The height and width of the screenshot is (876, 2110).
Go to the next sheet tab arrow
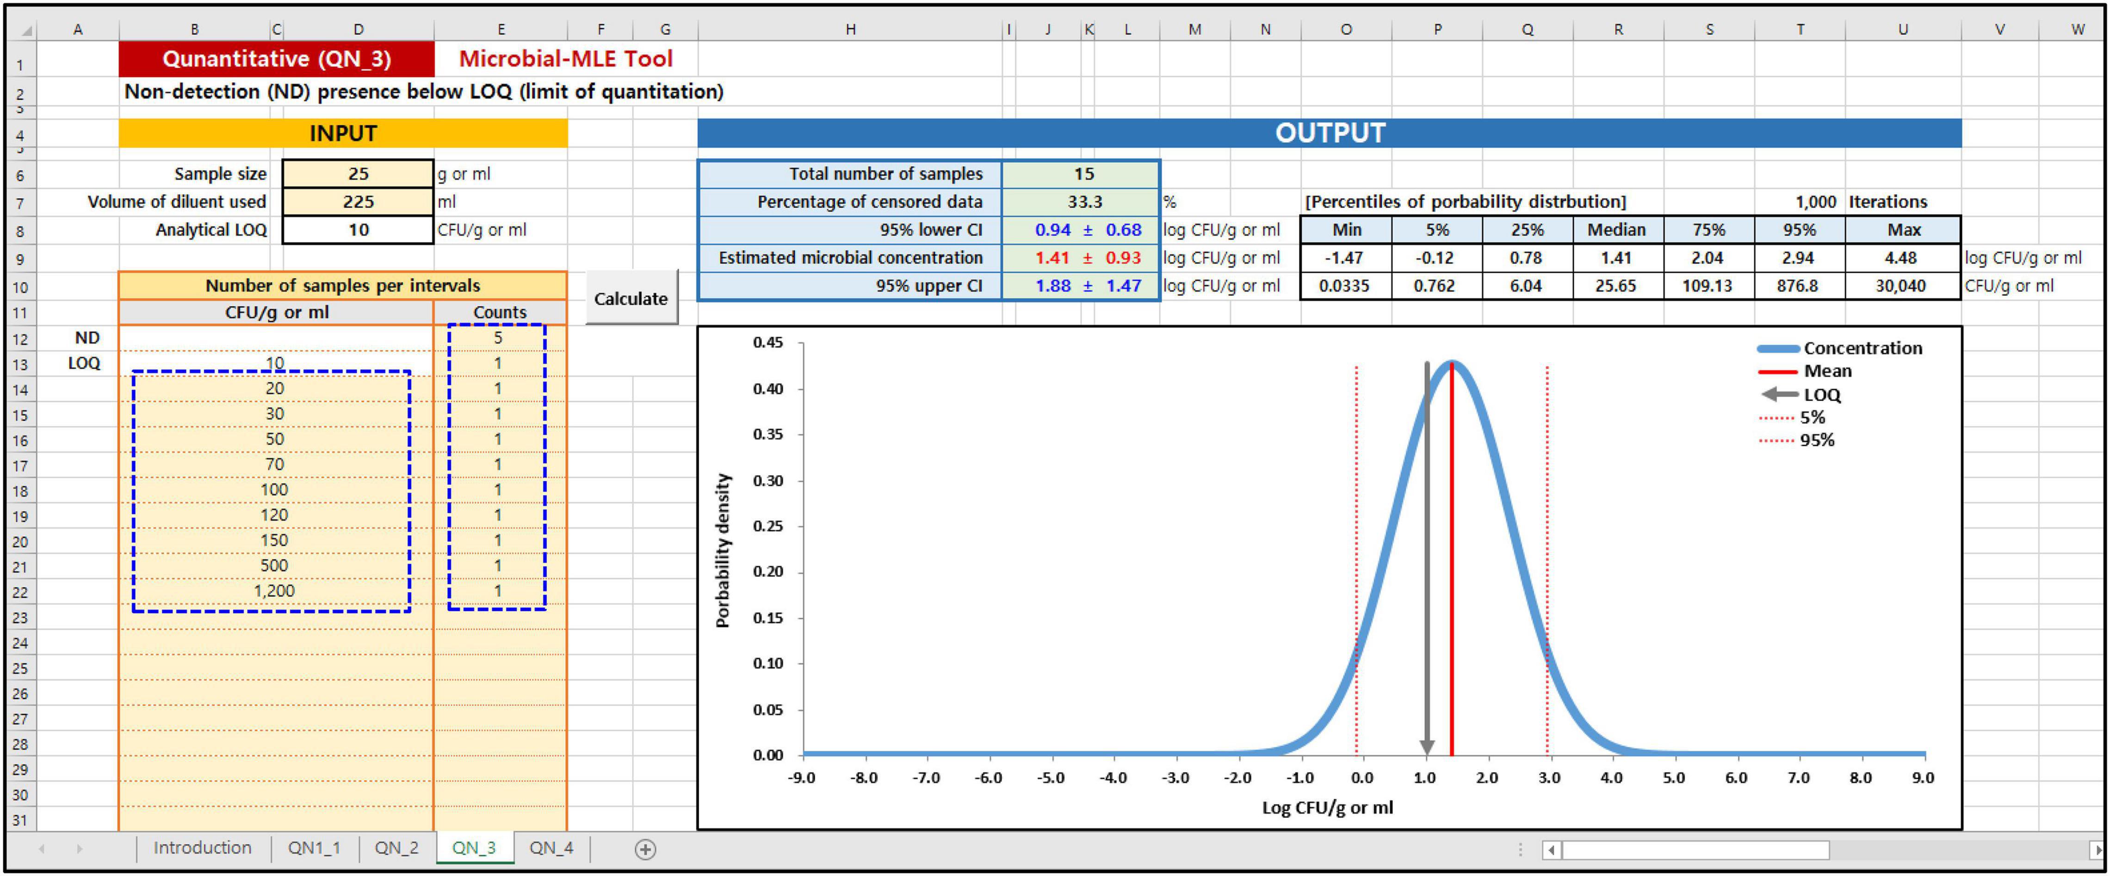tap(79, 849)
